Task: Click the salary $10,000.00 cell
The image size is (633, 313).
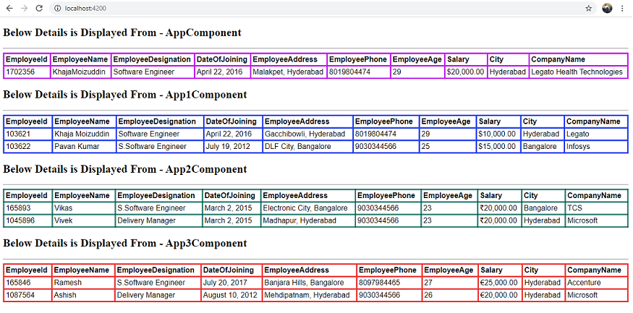Action: point(497,134)
